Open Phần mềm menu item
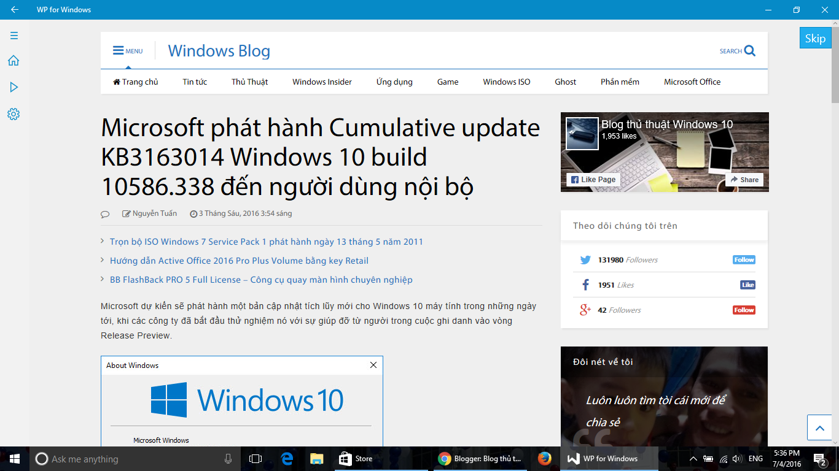839x471 pixels. tap(620, 82)
